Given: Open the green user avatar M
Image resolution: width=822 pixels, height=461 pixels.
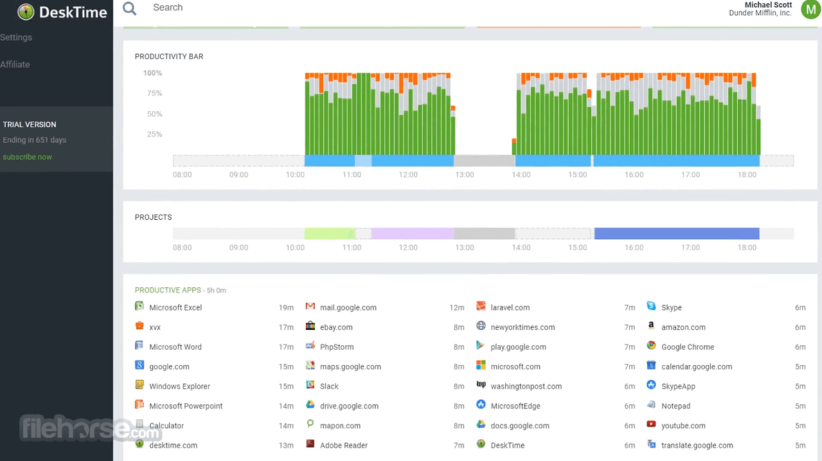Looking at the screenshot, I should [x=810, y=9].
